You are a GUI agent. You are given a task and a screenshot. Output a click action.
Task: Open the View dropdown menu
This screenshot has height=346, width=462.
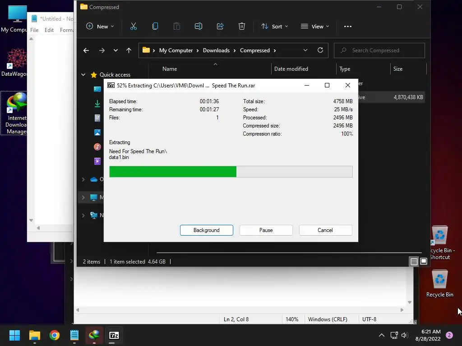[x=314, y=27]
